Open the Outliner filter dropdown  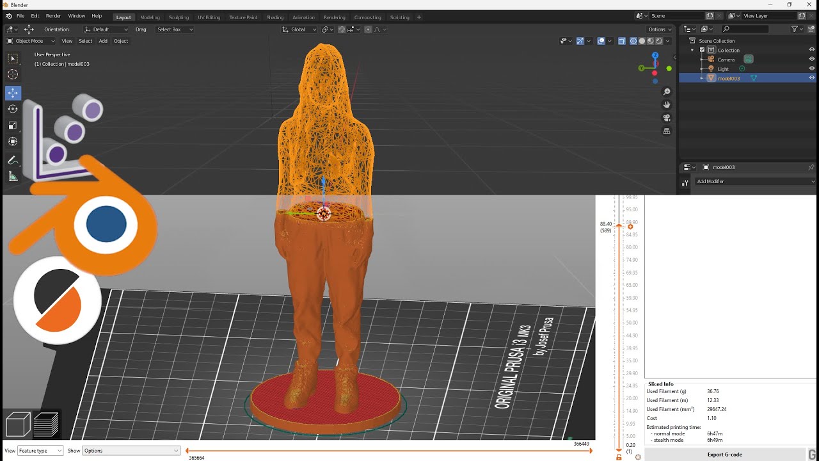[797, 29]
